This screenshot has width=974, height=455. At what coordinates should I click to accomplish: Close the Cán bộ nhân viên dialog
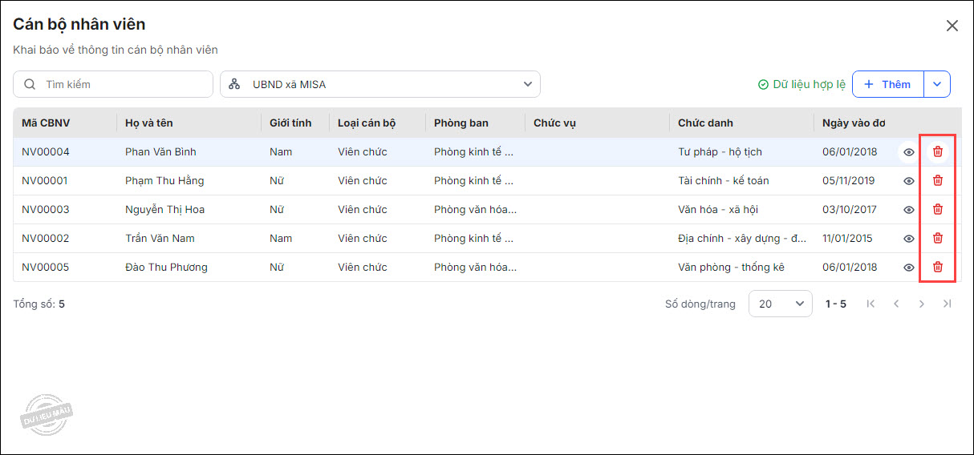[x=952, y=26]
